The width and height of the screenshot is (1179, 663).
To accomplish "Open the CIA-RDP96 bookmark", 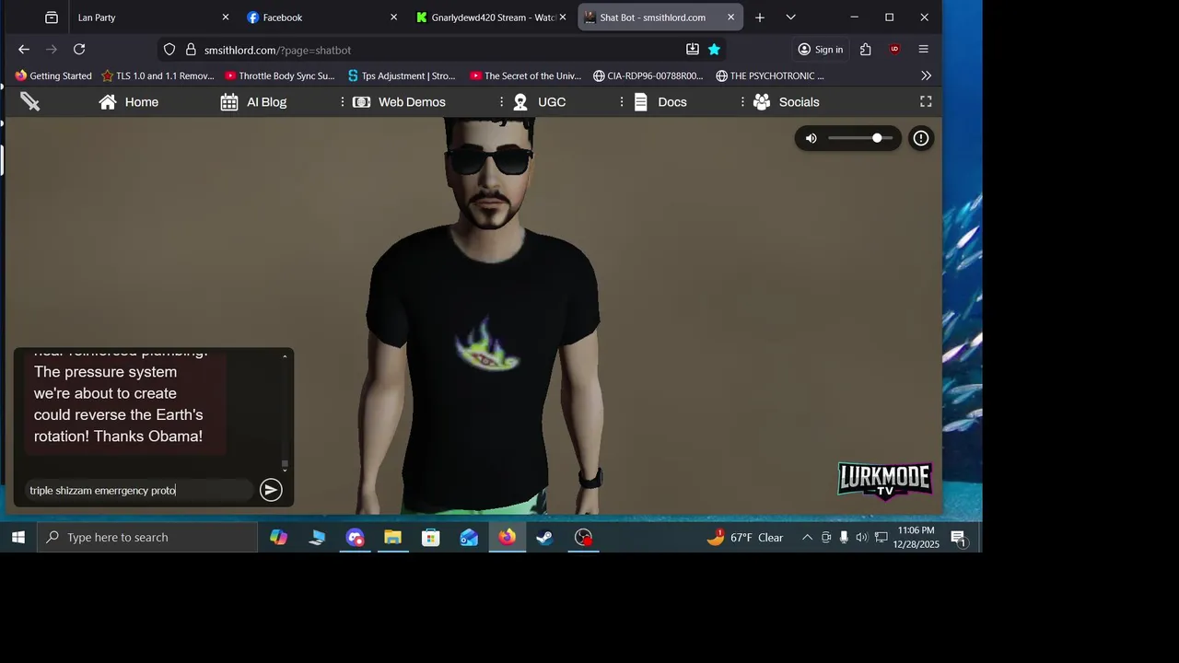I will [648, 76].
